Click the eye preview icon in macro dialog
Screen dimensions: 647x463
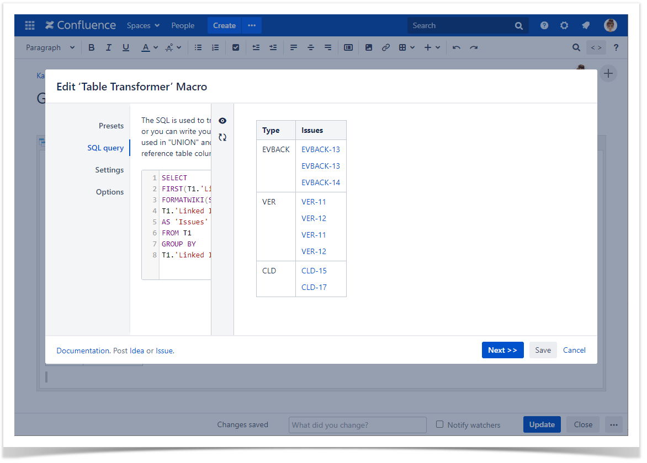click(x=222, y=121)
